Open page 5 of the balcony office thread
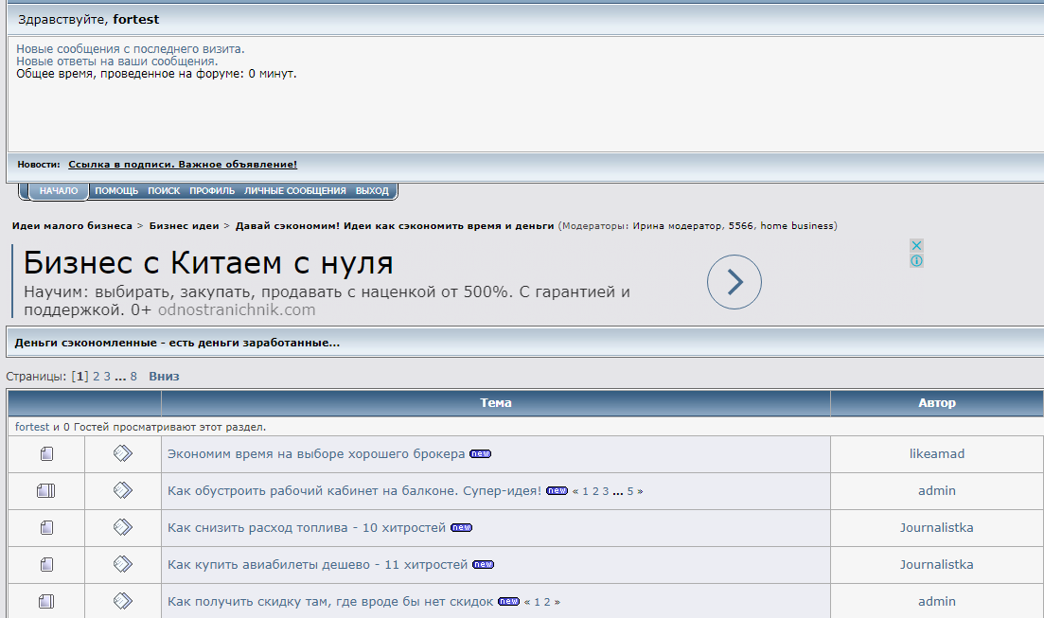1044x618 pixels. (x=629, y=491)
